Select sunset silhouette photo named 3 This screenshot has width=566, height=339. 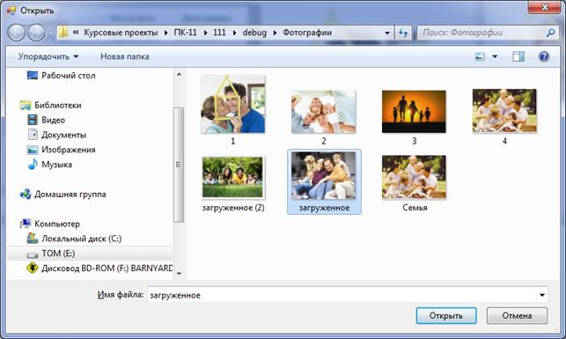[x=414, y=112]
